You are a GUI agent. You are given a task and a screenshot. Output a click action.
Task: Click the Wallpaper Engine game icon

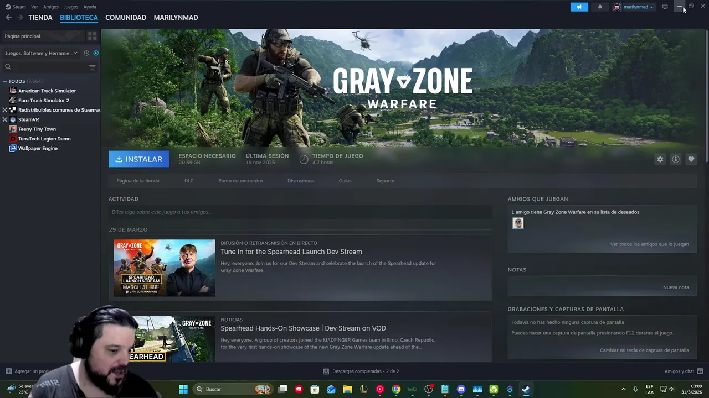pos(13,148)
